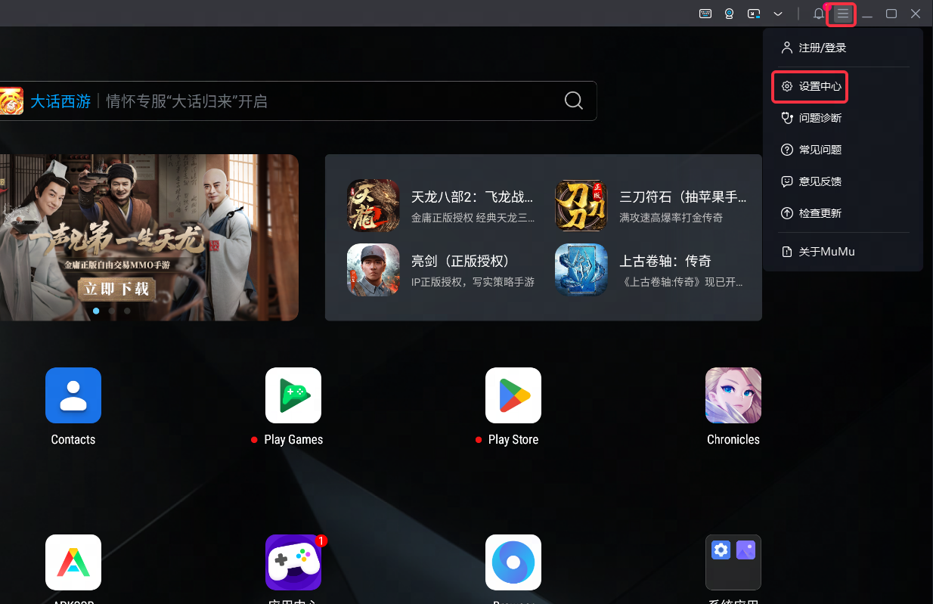Screen dimensions: 933x604
Task: Click the 上古卷轴：传奇 title
Action: (x=665, y=261)
